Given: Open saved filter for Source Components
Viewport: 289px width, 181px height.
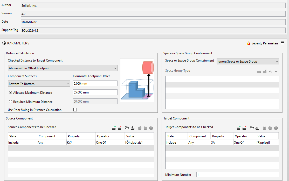Looking at the screenshot, I should [127, 128].
